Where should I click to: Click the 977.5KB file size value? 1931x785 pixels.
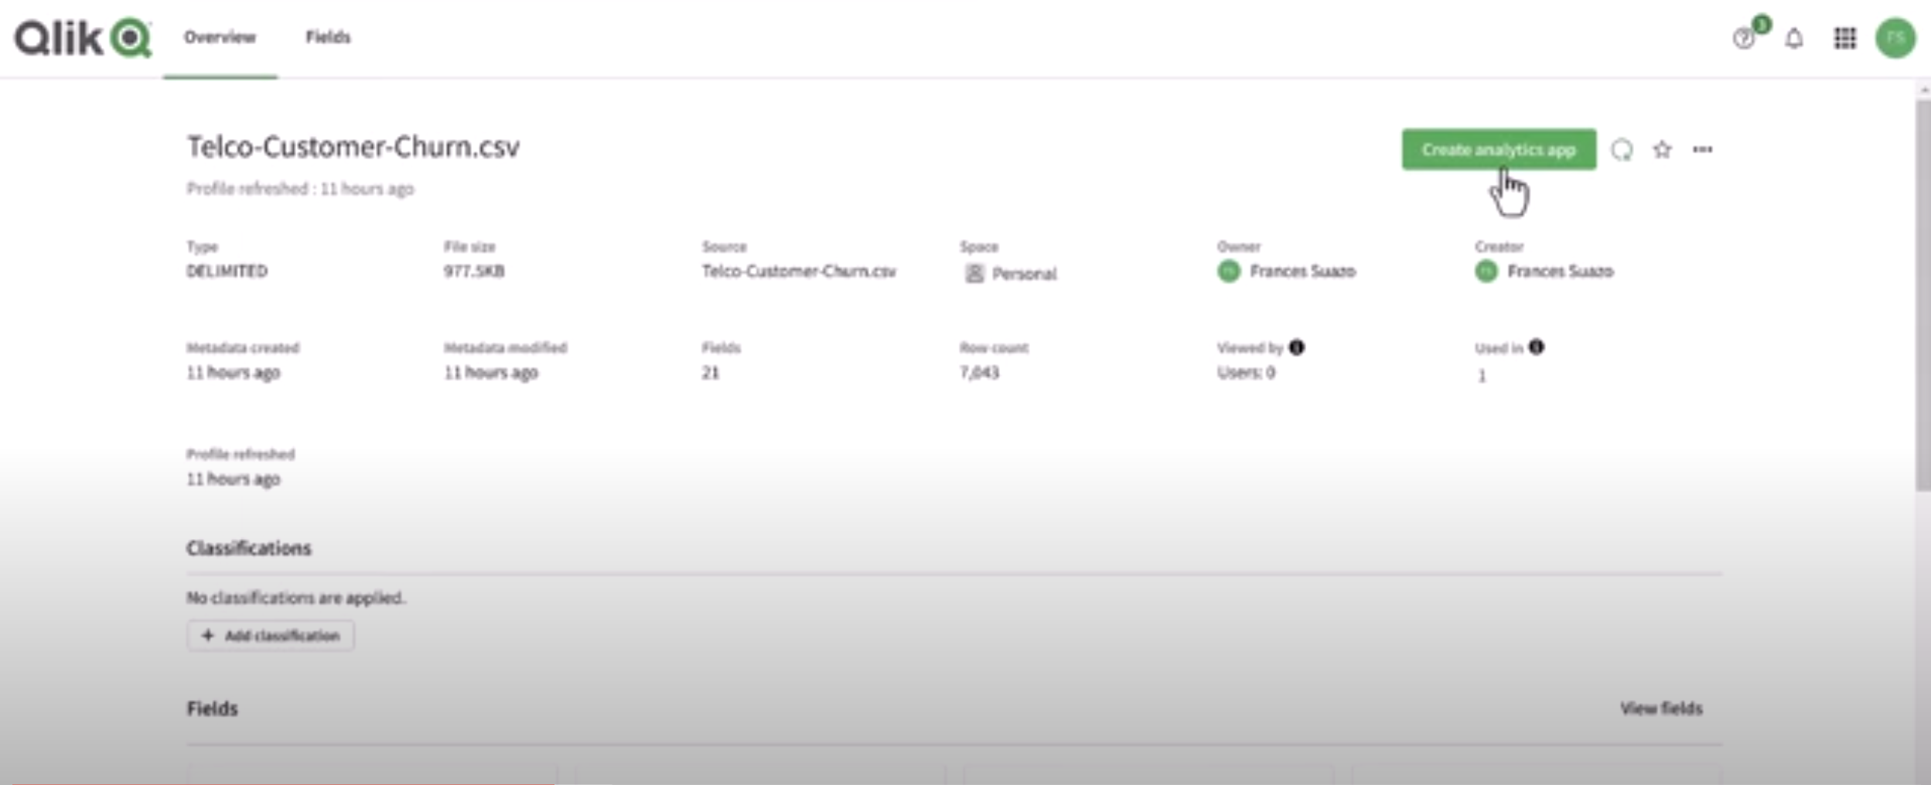474,271
